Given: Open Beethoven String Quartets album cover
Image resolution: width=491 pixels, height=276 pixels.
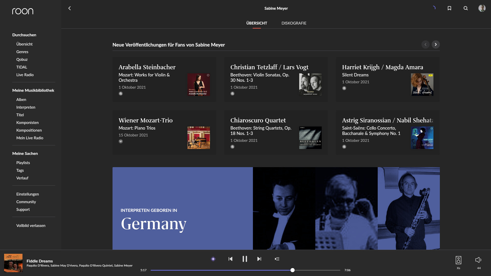Looking at the screenshot, I should [x=310, y=138].
